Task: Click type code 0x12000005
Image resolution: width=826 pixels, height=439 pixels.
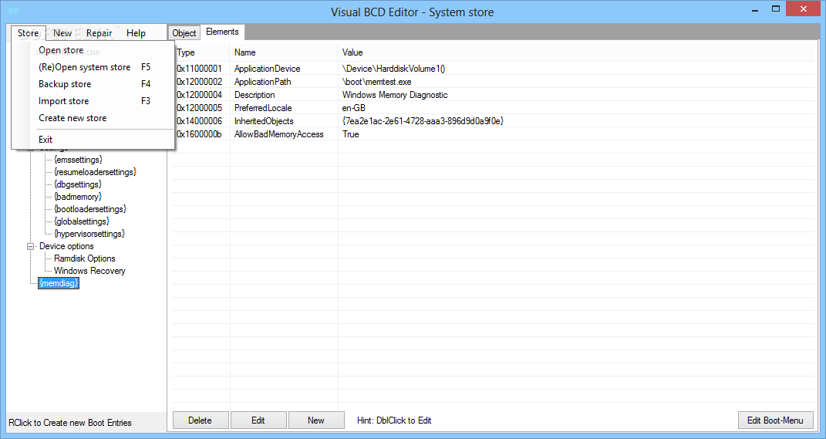Action: point(199,108)
